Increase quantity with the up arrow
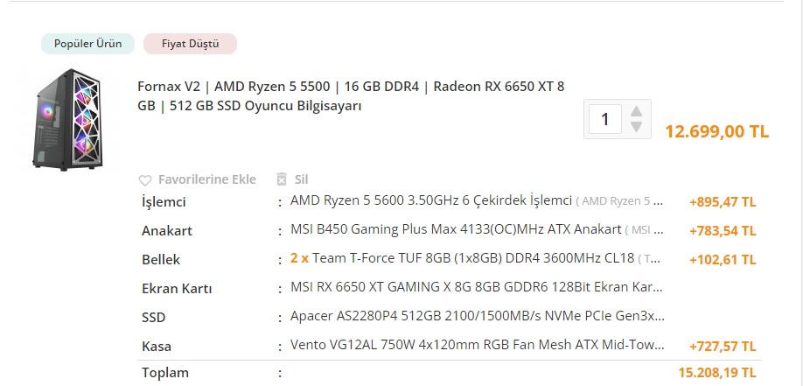Image resolution: width=803 pixels, height=386 pixels. [636, 111]
